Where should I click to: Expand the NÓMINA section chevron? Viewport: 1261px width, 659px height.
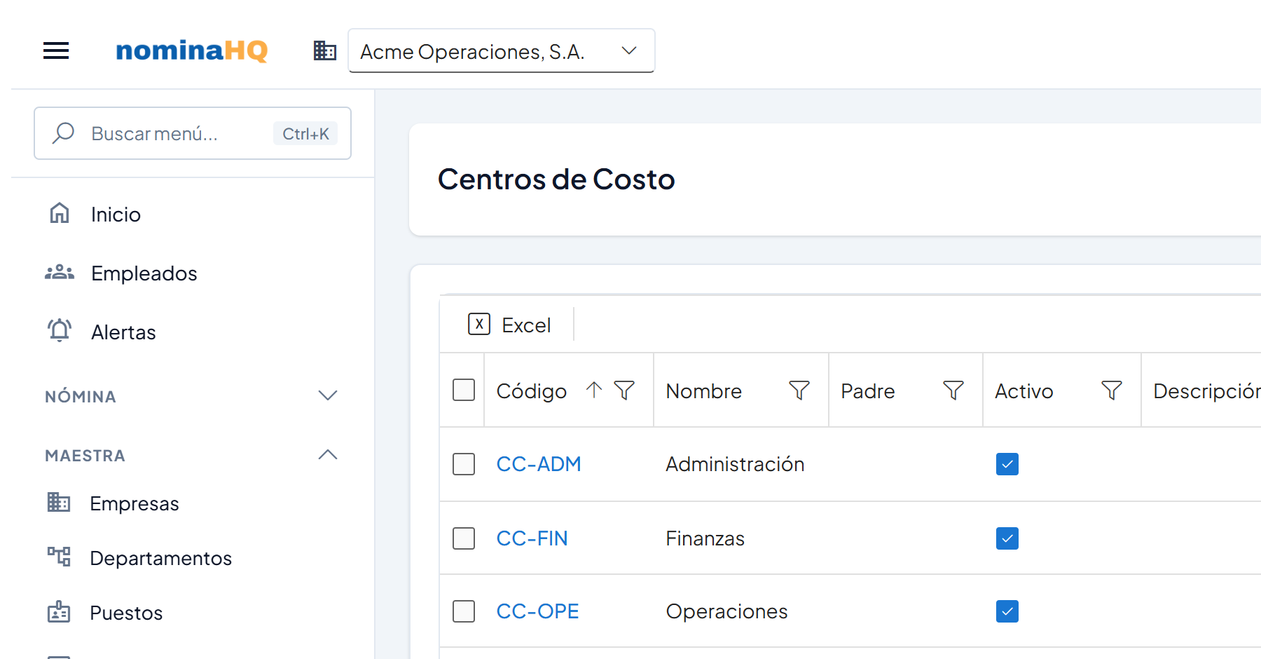328,395
